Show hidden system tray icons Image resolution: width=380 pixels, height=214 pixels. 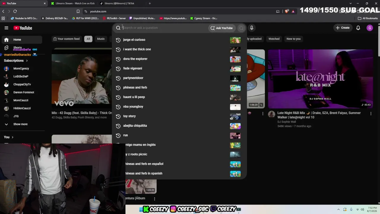tap(338, 210)
